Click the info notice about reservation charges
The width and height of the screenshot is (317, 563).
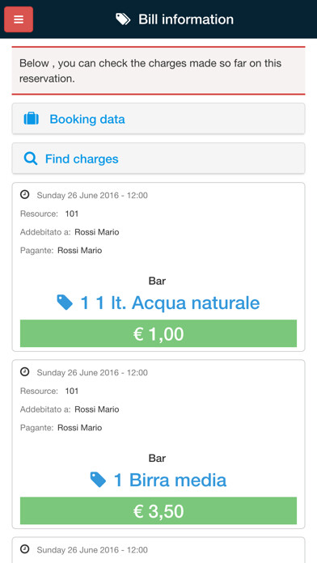pyautogui.click(x=158, y=70)
